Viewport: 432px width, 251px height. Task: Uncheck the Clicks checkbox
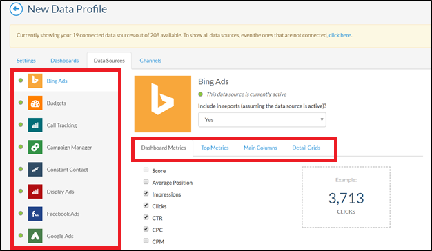point(146,205)
